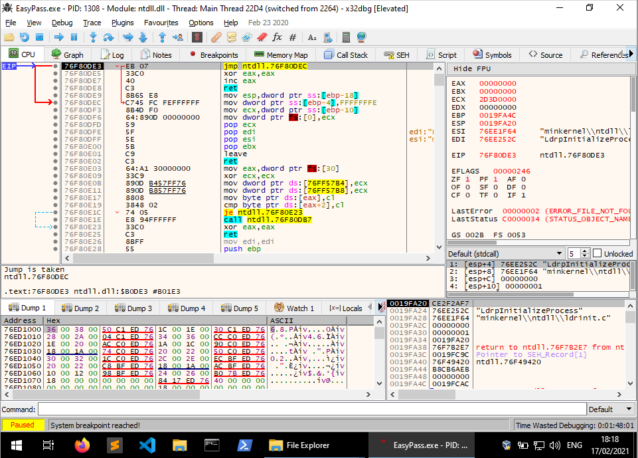Open Visual Studio Code from the taskbar
The image size is (638, 458).
147,445
